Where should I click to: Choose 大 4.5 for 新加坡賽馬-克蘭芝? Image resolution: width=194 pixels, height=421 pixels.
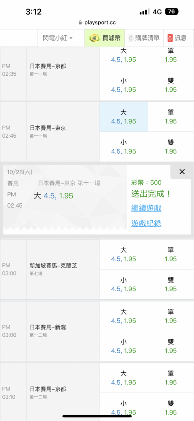[123, 254]
